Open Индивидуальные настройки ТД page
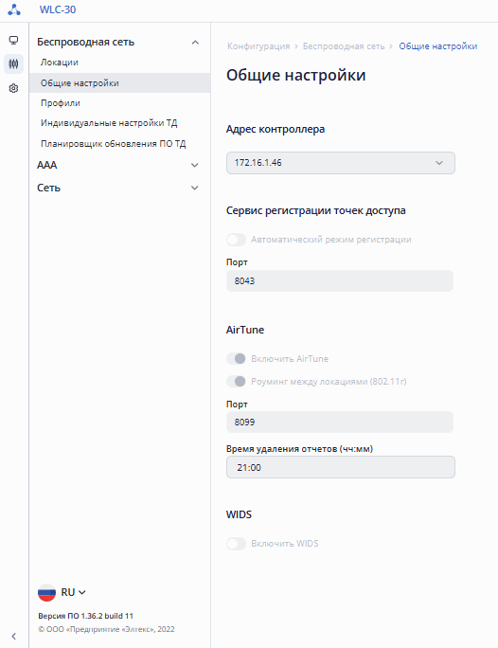 [x=109, y=123]
